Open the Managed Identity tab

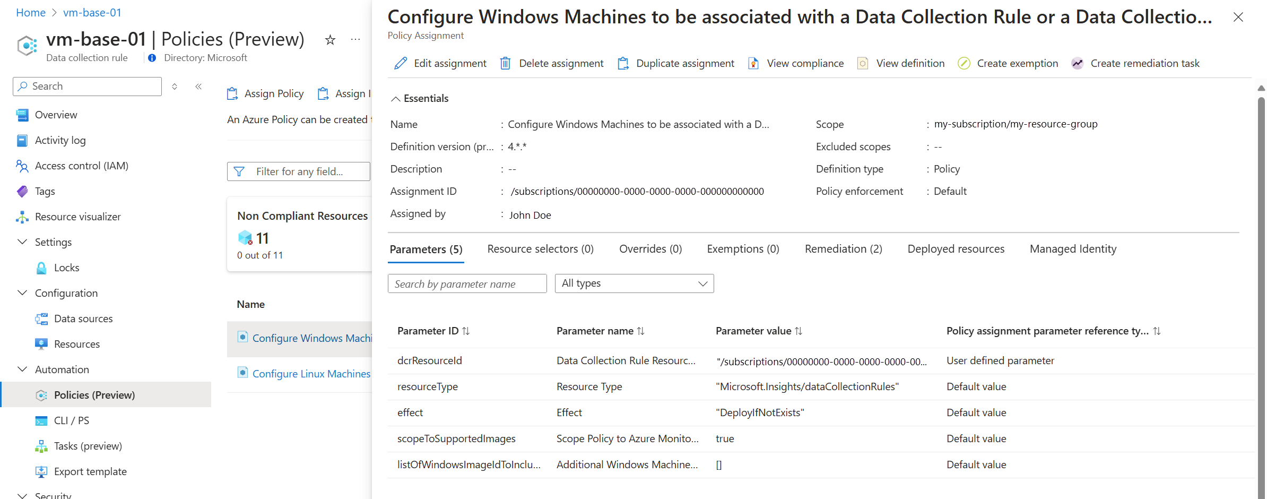tap(1072, 249)
